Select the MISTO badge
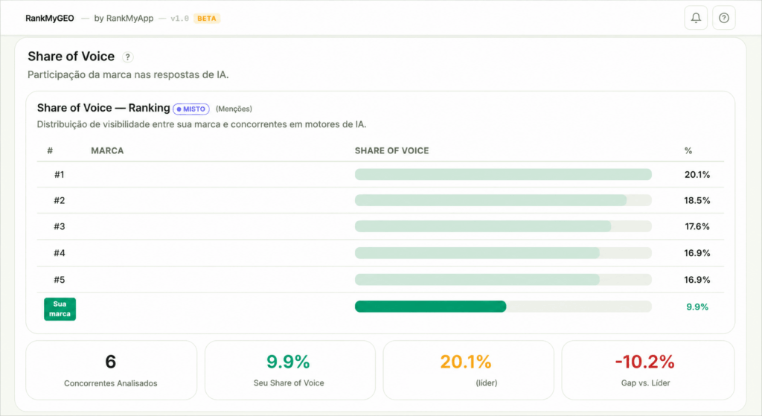The width and height of the screenshot is (762, 416). pyautogui.click(x=191, y=109)
